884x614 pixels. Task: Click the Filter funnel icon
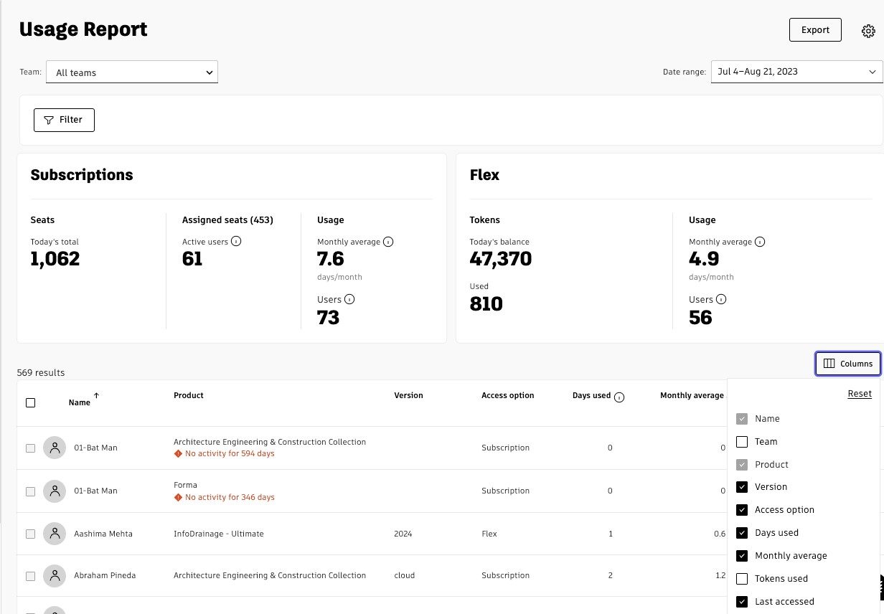tap(50, 120)
